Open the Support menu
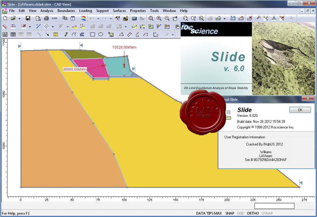This screenshot has height=217, width=317. (x=102, y=11)
